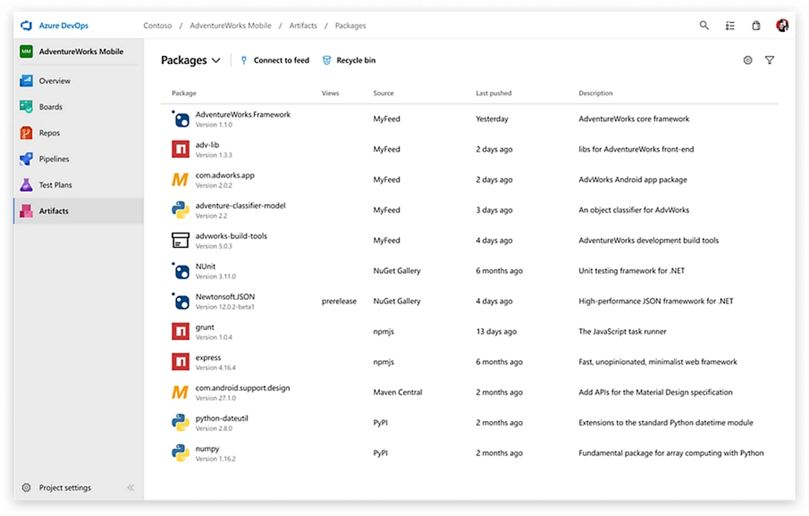
Task: Click the Python icon beside numpy
Action: tap(180, 452)
